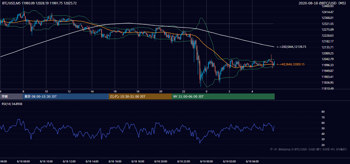This screenshot has height=164, width=350.
Task: Click price axis value 11996.33
Action: [x=328, y=65]
